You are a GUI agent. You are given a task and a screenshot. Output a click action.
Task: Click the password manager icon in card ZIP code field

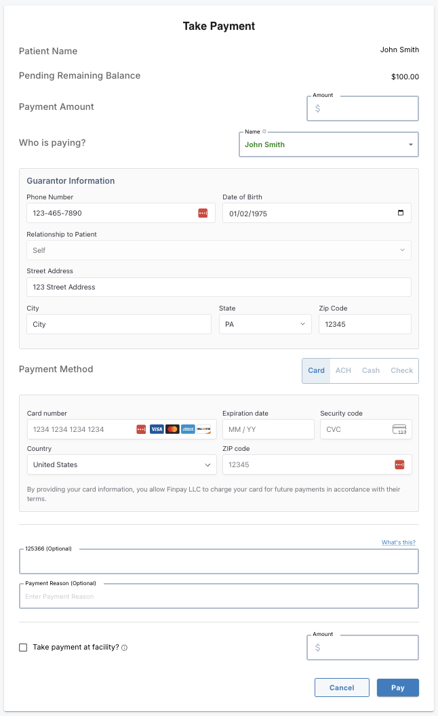pyautogui.click(x=399, y=465)
